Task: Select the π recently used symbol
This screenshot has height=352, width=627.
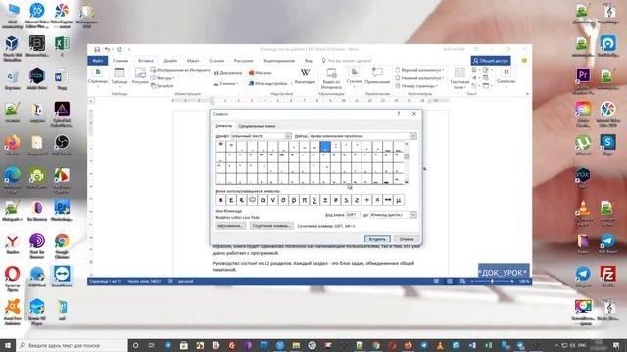Action: click(304, 199)
